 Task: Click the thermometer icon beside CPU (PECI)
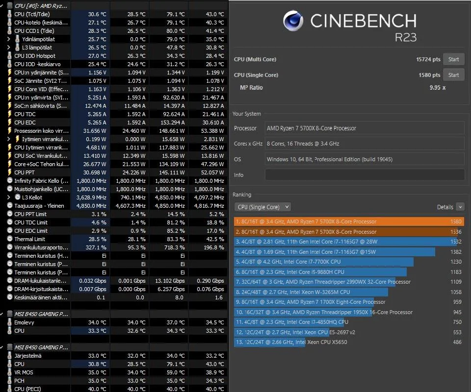pyautogui.click(x=9, y=389)
